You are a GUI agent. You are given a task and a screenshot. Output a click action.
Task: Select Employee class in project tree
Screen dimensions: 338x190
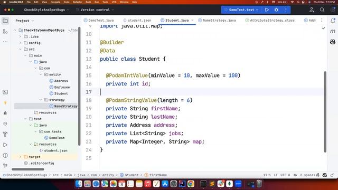[x=62, y=87]
